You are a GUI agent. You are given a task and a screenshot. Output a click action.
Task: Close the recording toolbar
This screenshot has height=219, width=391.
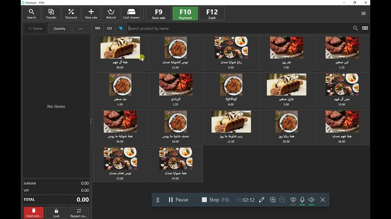pos(323,200)
